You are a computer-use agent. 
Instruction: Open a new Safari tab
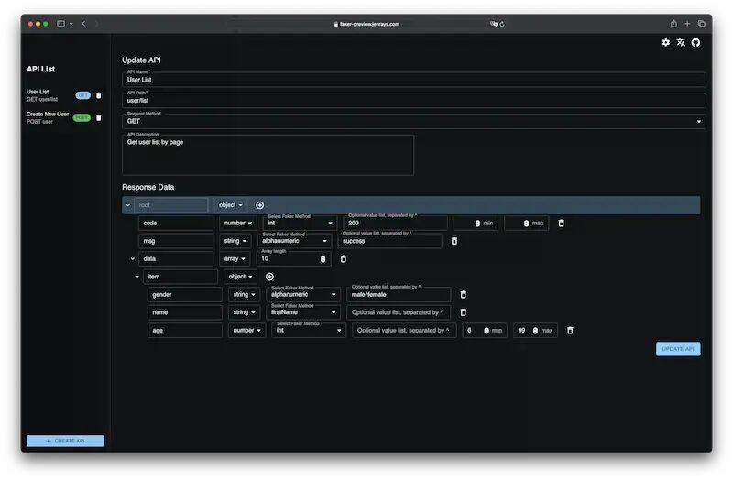click(687, 24)
